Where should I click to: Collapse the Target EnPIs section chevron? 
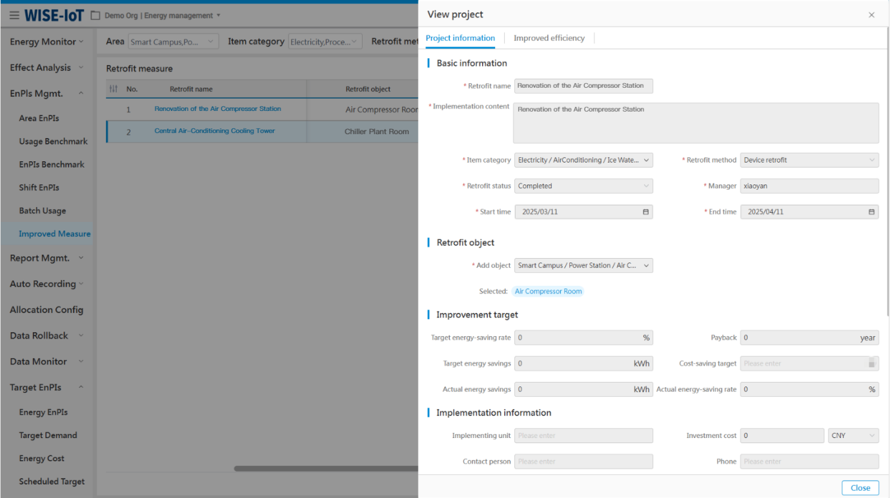point(81,388)
